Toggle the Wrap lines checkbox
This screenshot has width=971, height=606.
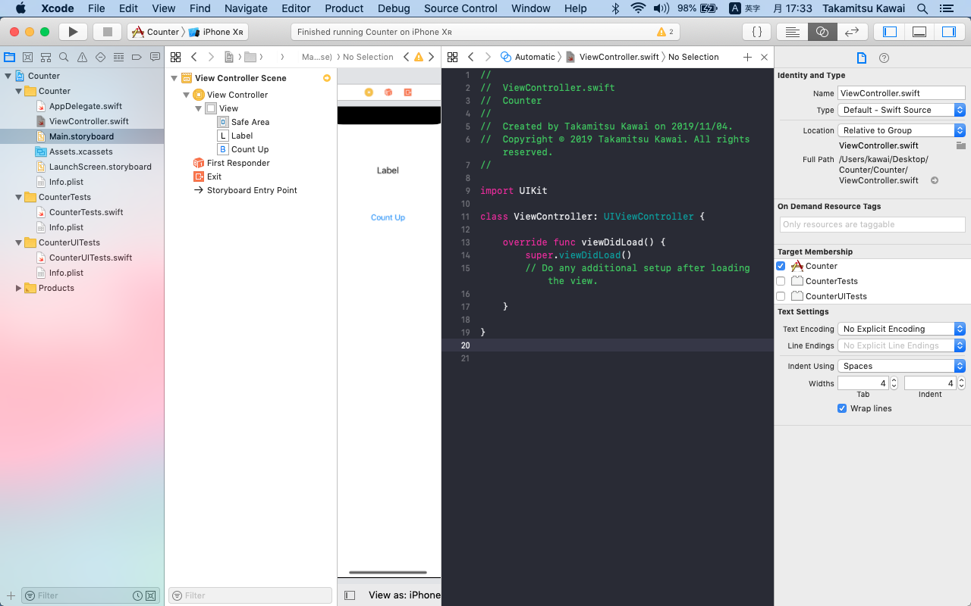[x=842, y=408]
